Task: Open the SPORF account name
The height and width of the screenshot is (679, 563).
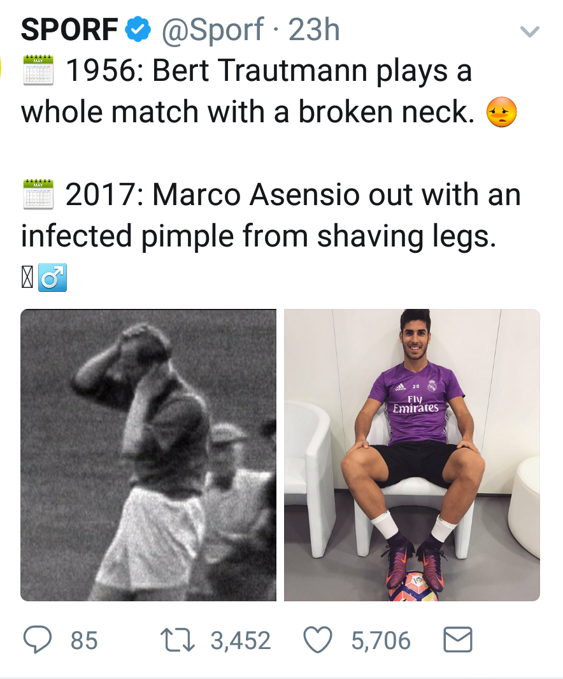Action: tap(69, 29)
